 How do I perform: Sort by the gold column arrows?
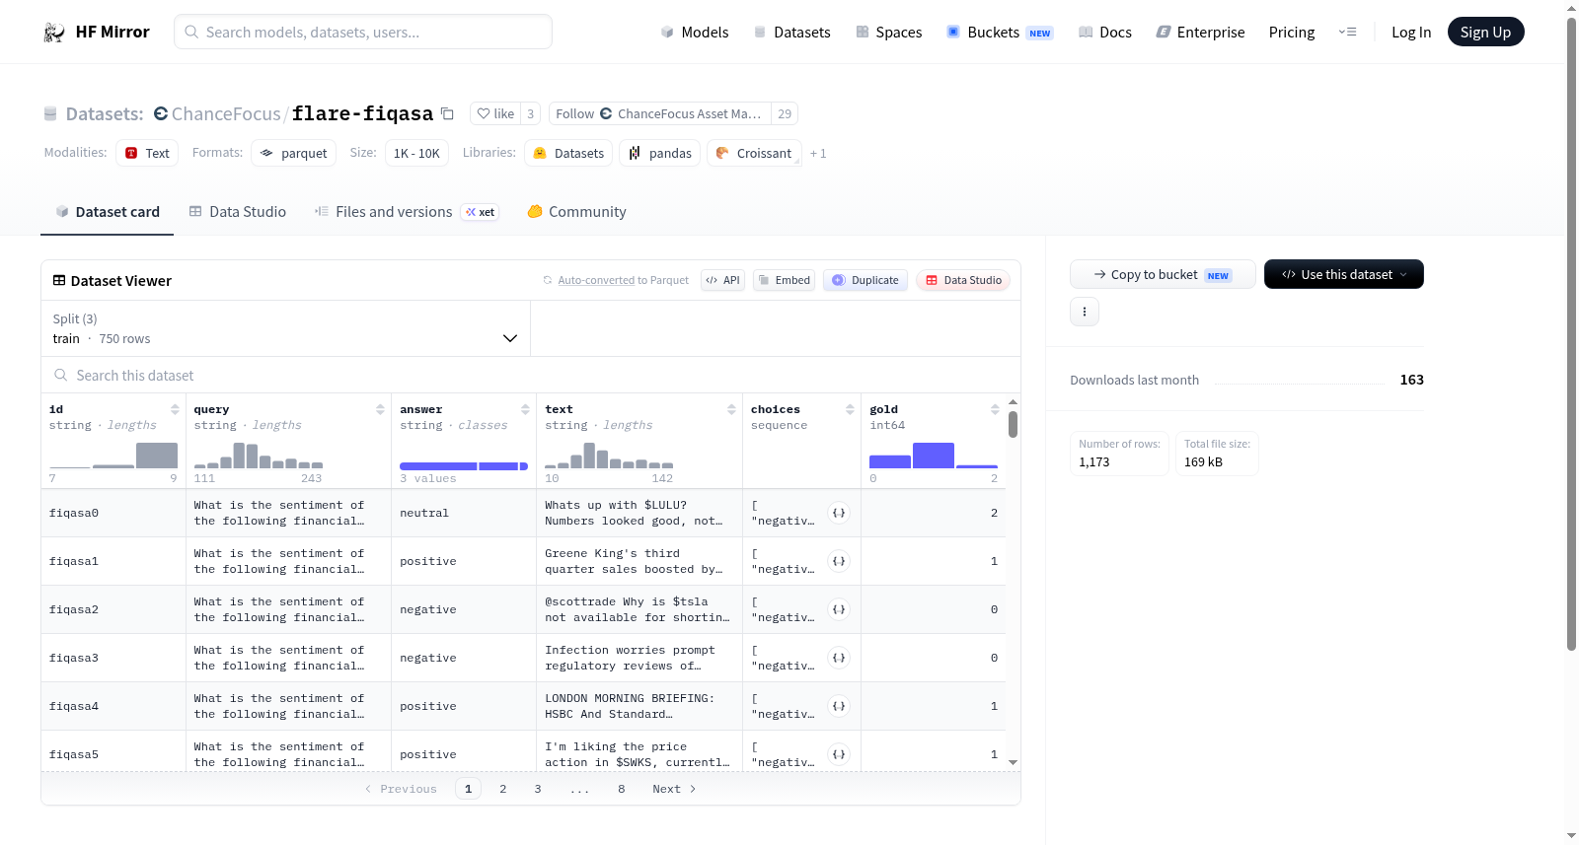[x=995, y=409]
